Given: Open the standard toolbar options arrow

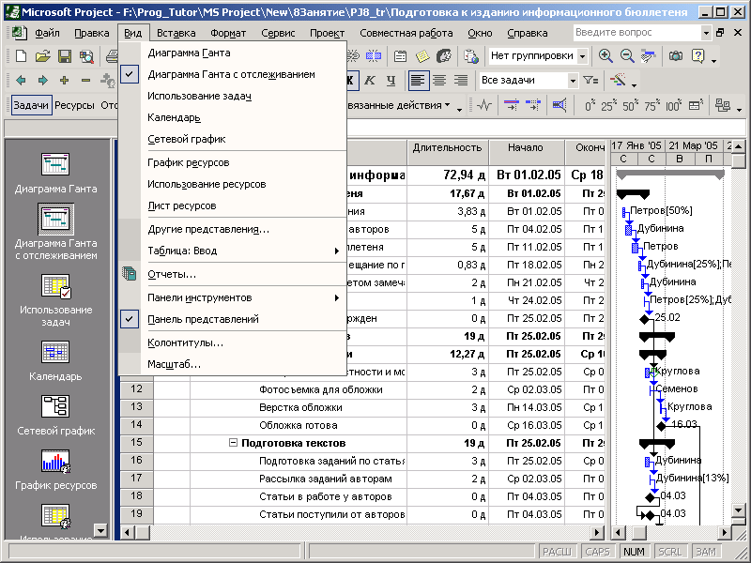Looking at the screenshot, I should click(x=714, y=61).
